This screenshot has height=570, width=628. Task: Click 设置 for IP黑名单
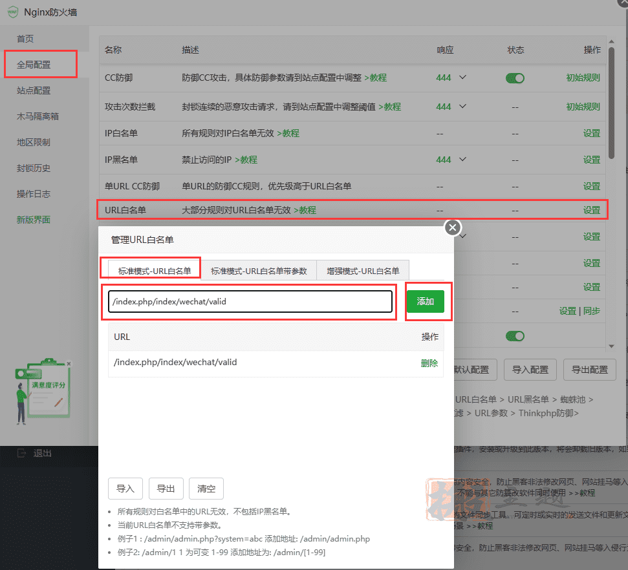592,160
